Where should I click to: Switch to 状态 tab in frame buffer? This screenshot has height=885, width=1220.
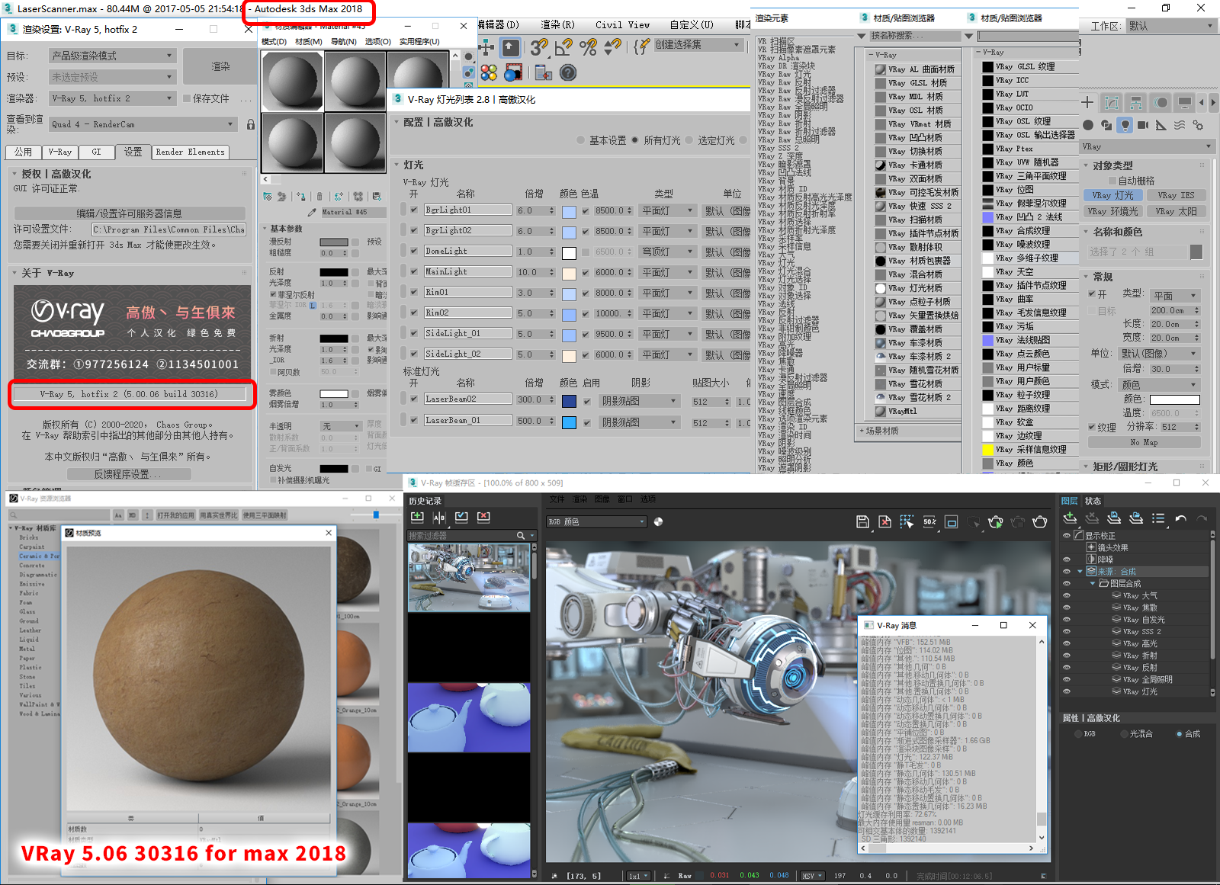tap(1093, 501)
